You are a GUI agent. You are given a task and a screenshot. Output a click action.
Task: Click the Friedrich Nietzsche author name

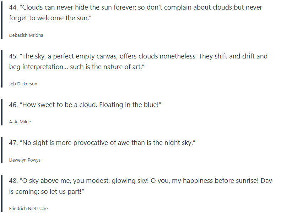pyautogui.click(x=28, y=209)
